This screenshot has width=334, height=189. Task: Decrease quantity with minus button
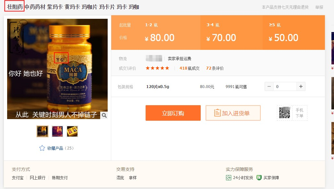coord(269,86)
